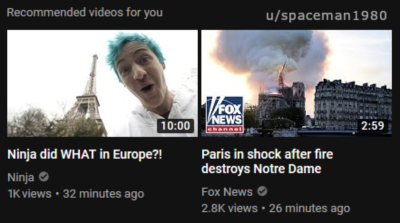
Task: Click the Fox News channel logo overlay
Action: tap(225, 114)
